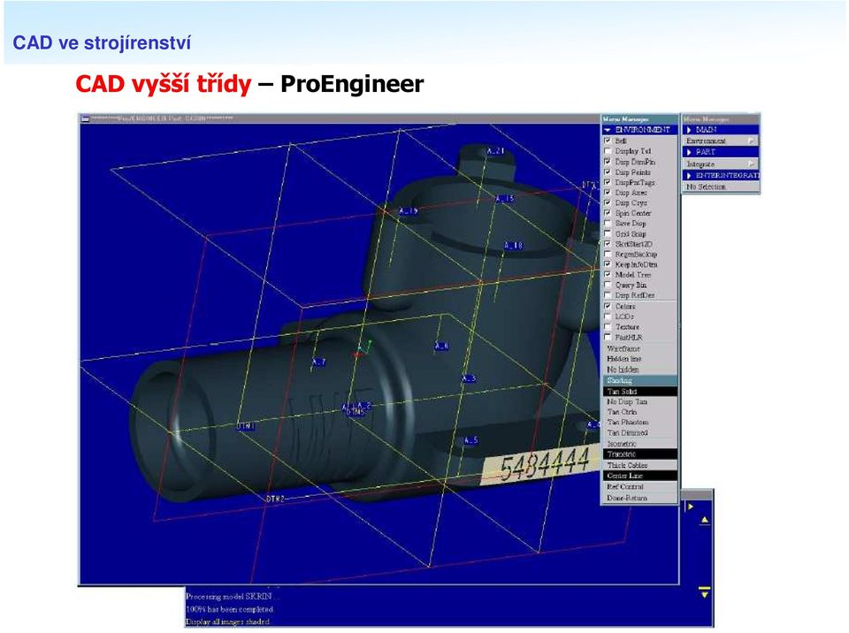Open the Integrate submenu in PART

(721, 164)
